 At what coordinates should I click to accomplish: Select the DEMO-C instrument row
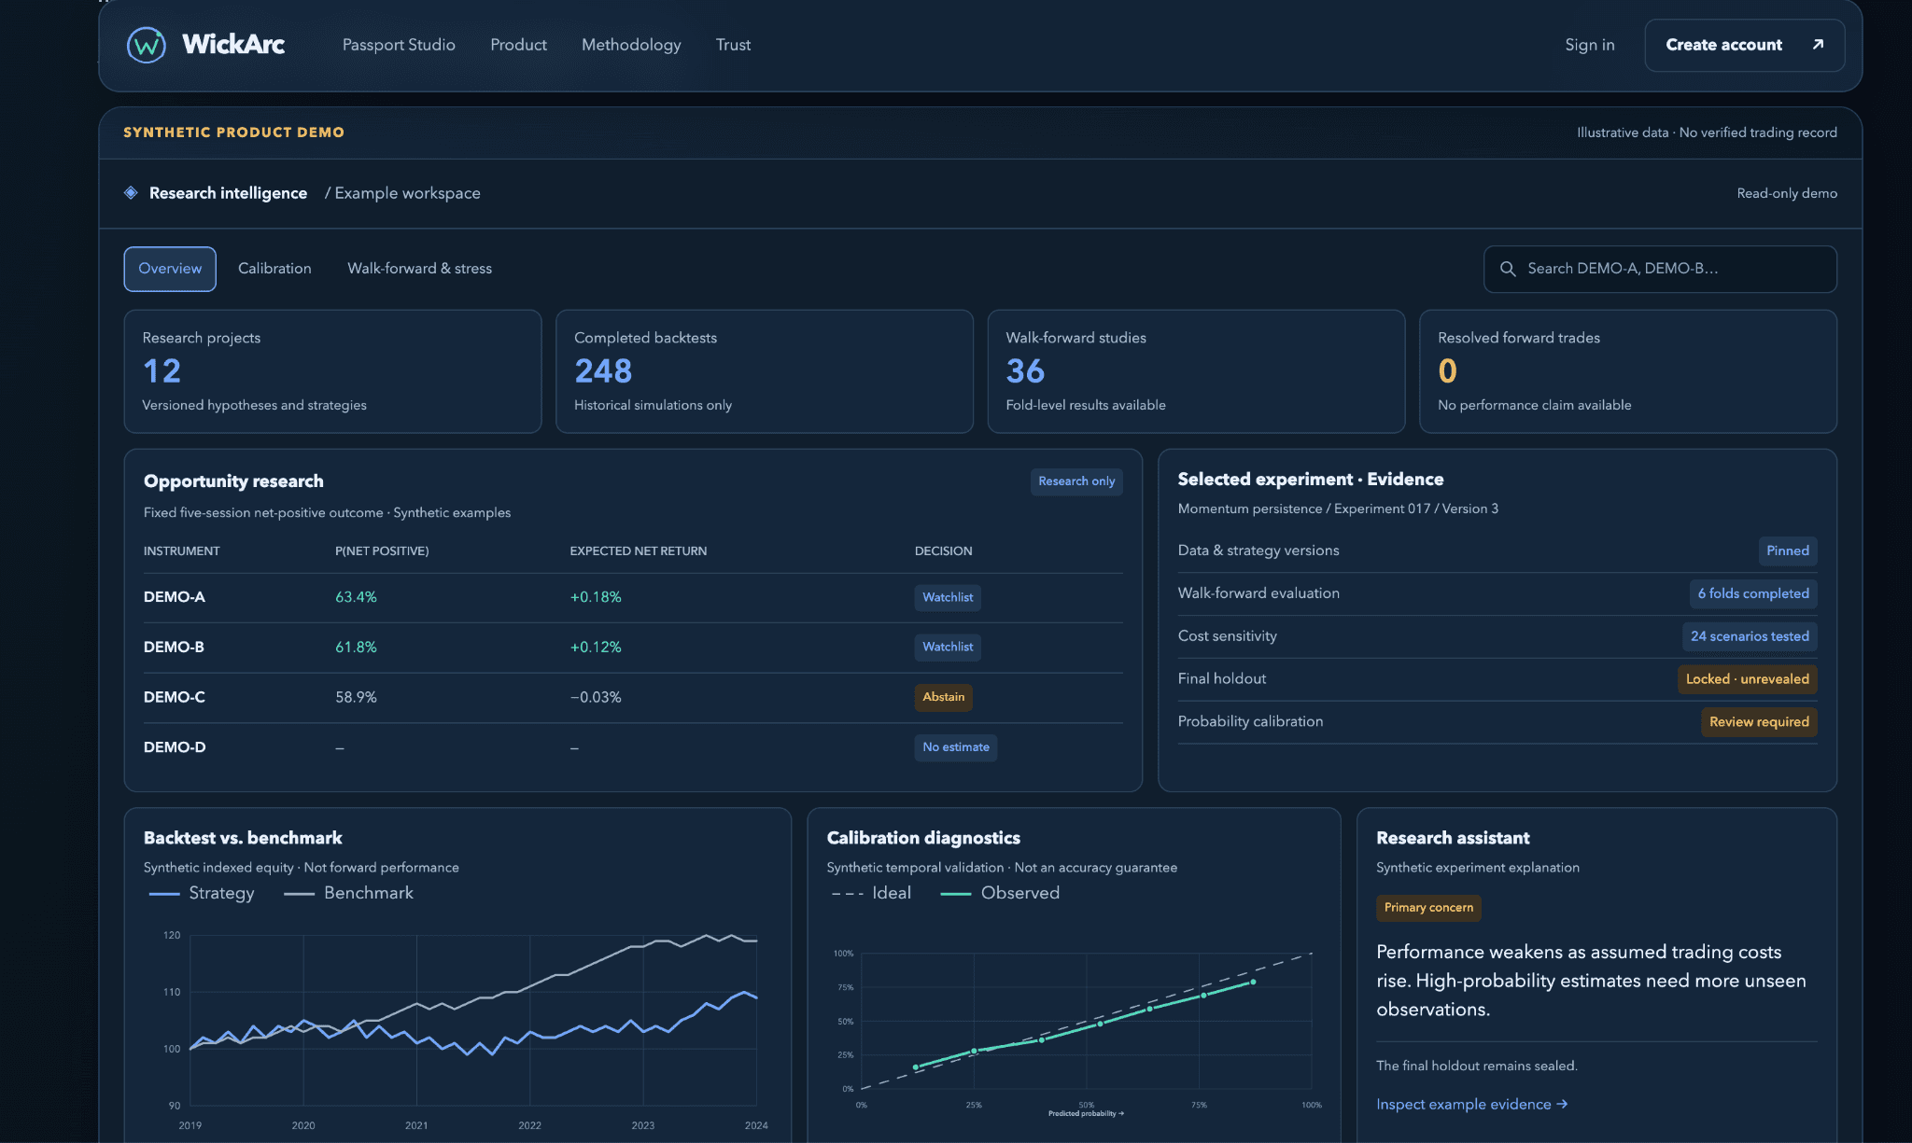(633, 697)
